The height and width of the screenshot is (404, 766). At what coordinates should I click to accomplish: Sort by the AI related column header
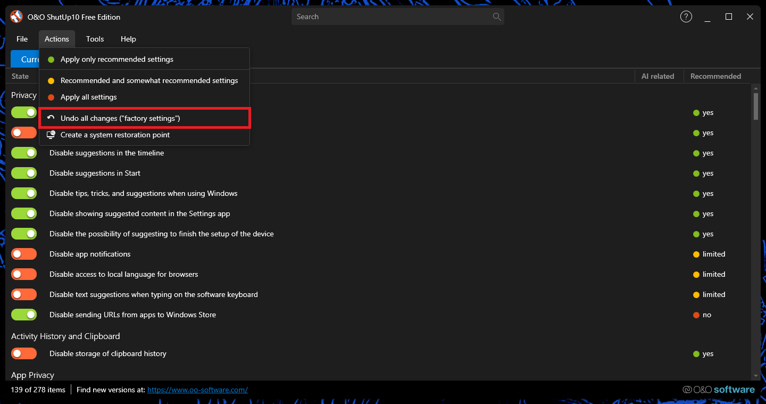tap(657, 76)
